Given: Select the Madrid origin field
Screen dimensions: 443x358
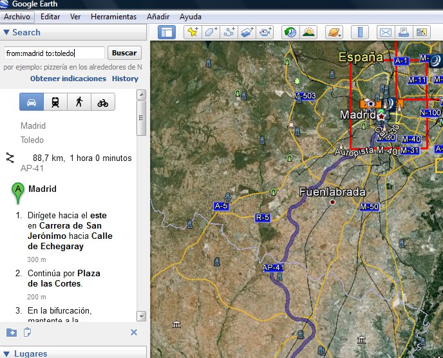Looking at the screenshot, I should [33, 126].
